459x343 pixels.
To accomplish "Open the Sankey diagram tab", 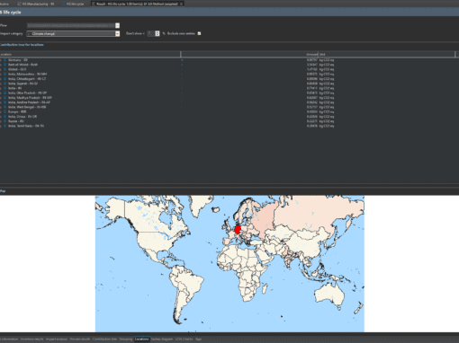I will [x=162, y=339].
